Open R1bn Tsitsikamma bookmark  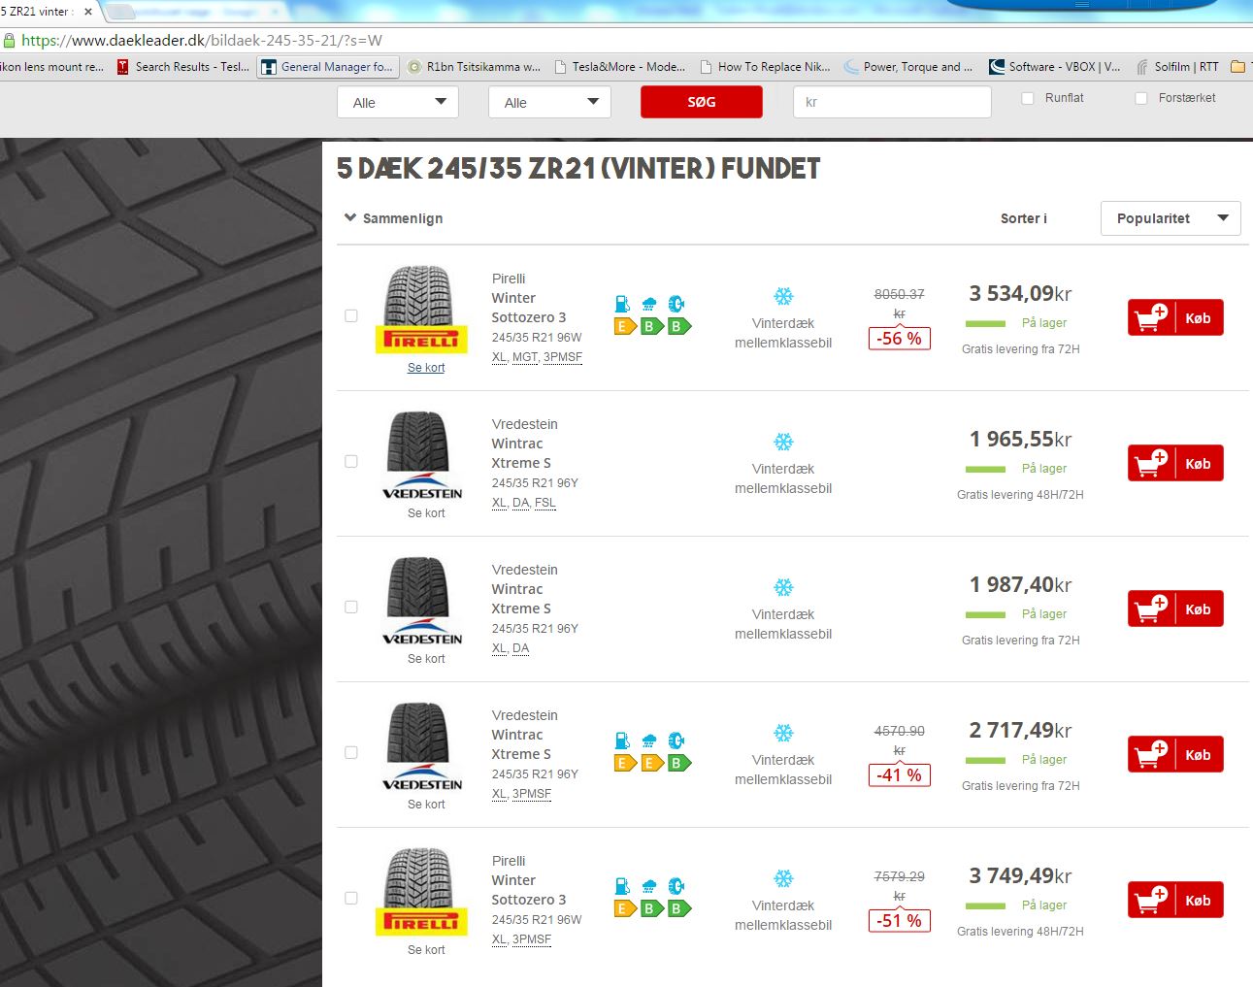[474, 67]
